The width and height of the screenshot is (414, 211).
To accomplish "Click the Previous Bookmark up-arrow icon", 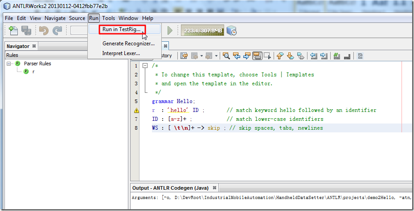I will point(280,56).
